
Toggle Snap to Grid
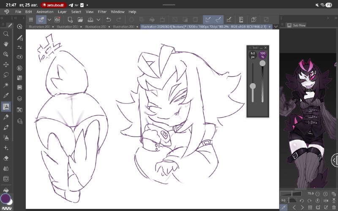[229, 19]
